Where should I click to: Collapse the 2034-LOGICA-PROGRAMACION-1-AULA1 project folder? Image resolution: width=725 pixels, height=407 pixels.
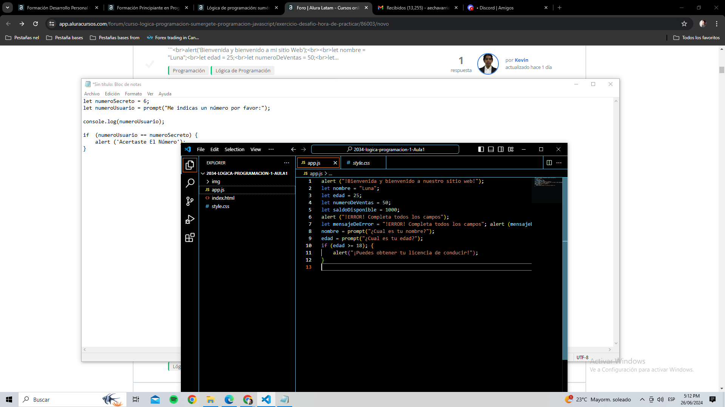203,173
